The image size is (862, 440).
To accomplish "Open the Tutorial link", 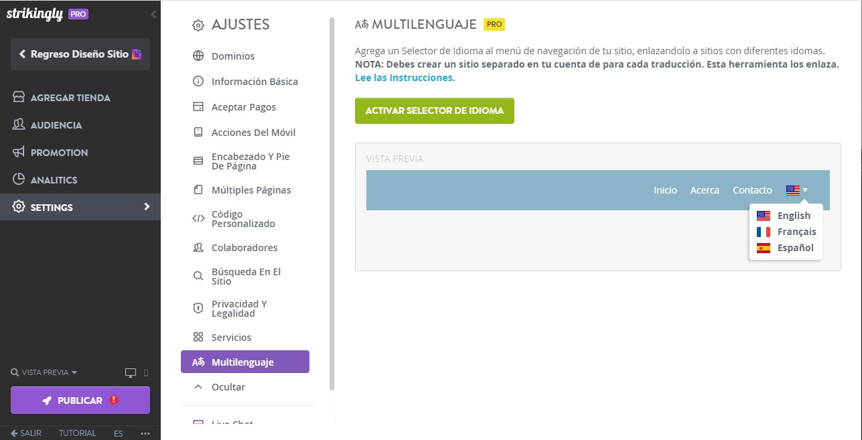I will pyautogui.click(x=78, y=433).
